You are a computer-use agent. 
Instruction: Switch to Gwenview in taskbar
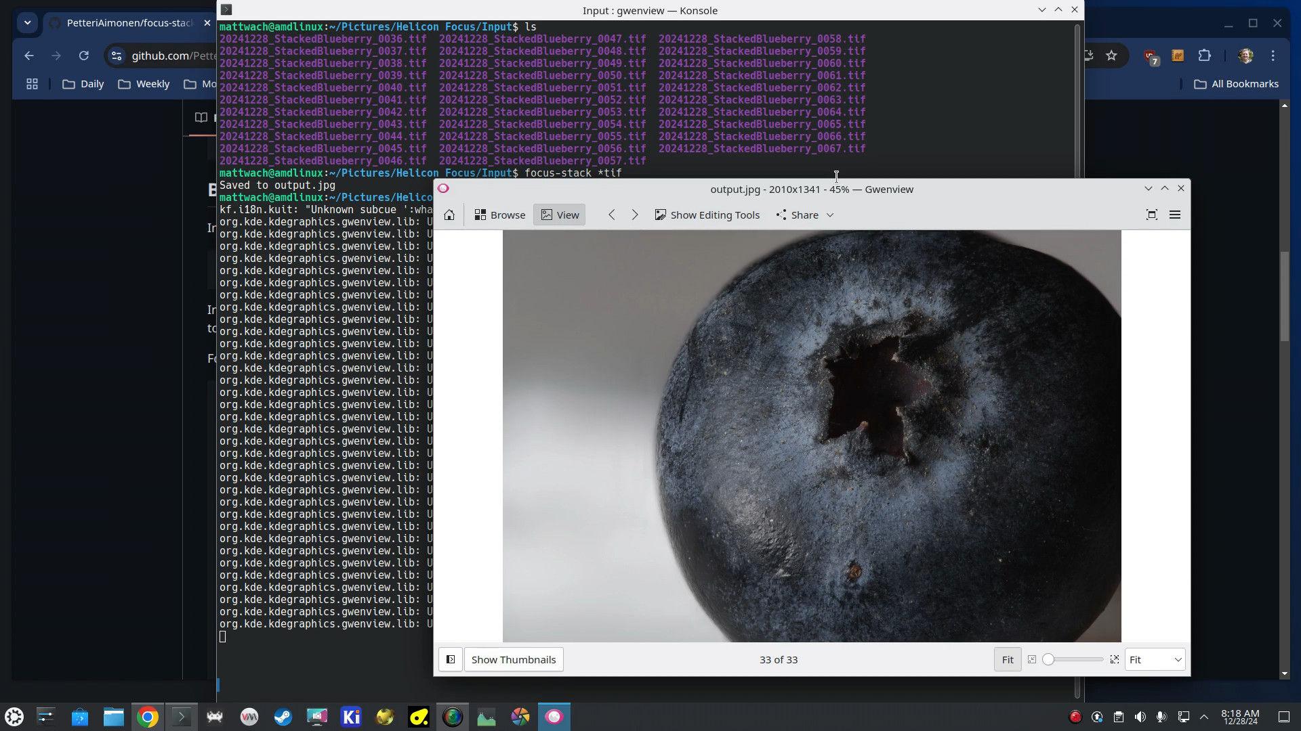tap(554, 717)
